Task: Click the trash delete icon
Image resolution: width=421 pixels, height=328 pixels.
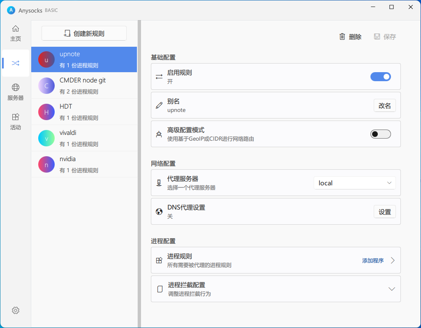Action: (342, 37)
